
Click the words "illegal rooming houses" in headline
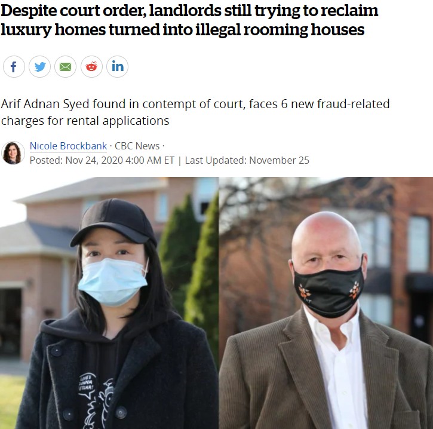click(280, 30)
